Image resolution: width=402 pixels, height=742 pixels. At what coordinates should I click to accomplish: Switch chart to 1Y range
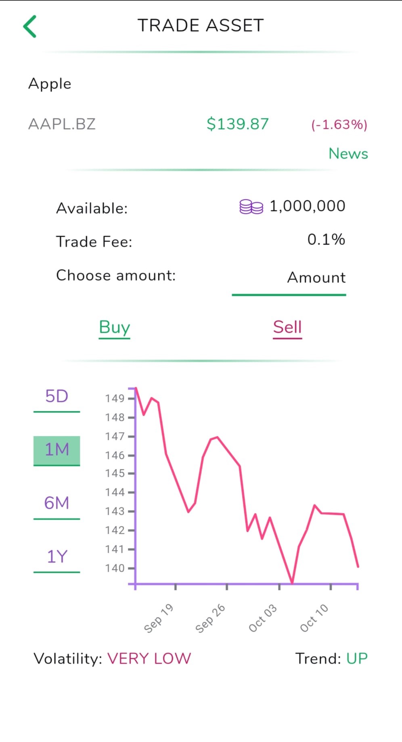pyautogui.click(x=57, y=557)
